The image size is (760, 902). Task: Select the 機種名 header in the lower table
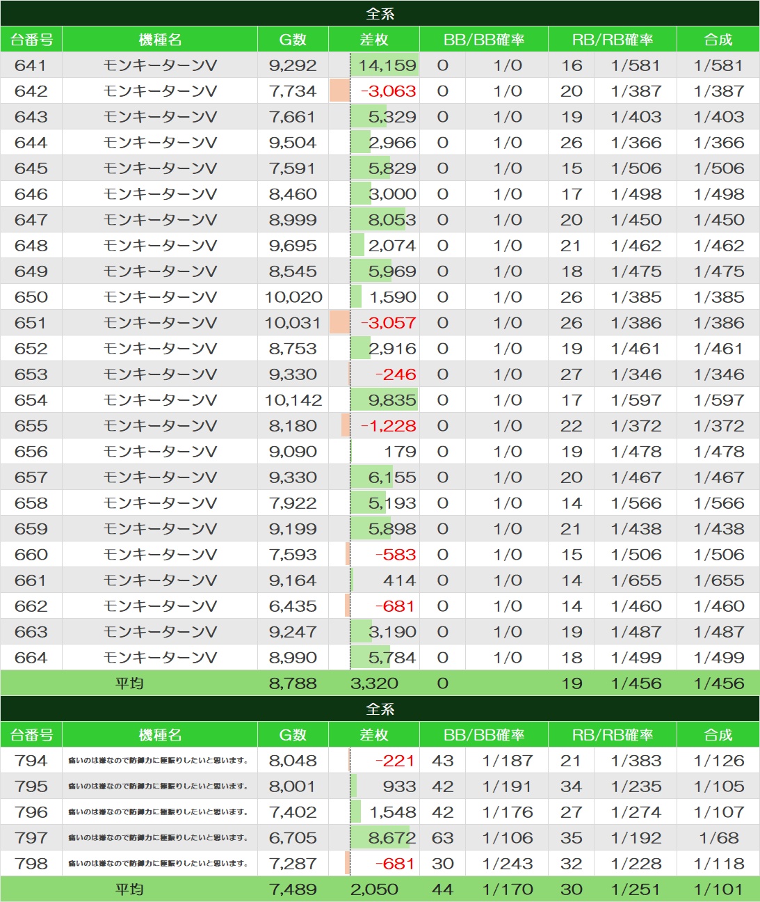160,734
